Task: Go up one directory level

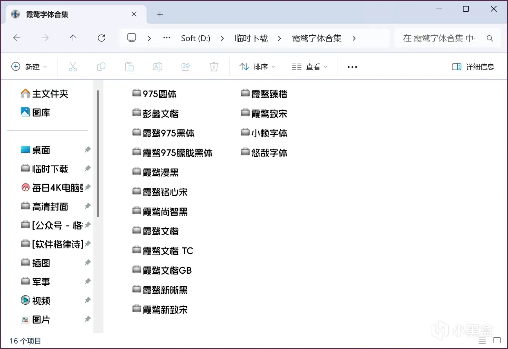Action: [73, 38]
